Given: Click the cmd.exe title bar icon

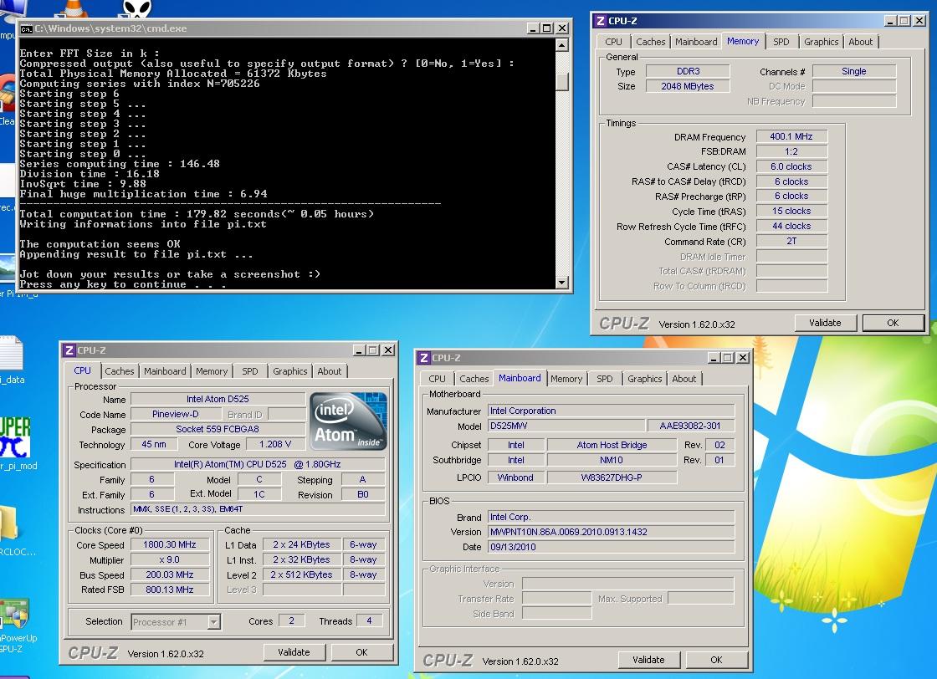Looking at the screenshot, I should (26, 28).
